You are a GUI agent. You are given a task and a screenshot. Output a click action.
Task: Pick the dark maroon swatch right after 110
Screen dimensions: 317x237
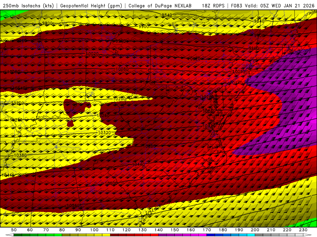click(114, 235)
